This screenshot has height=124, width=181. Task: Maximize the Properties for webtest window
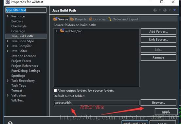click(x=162, y=2)
